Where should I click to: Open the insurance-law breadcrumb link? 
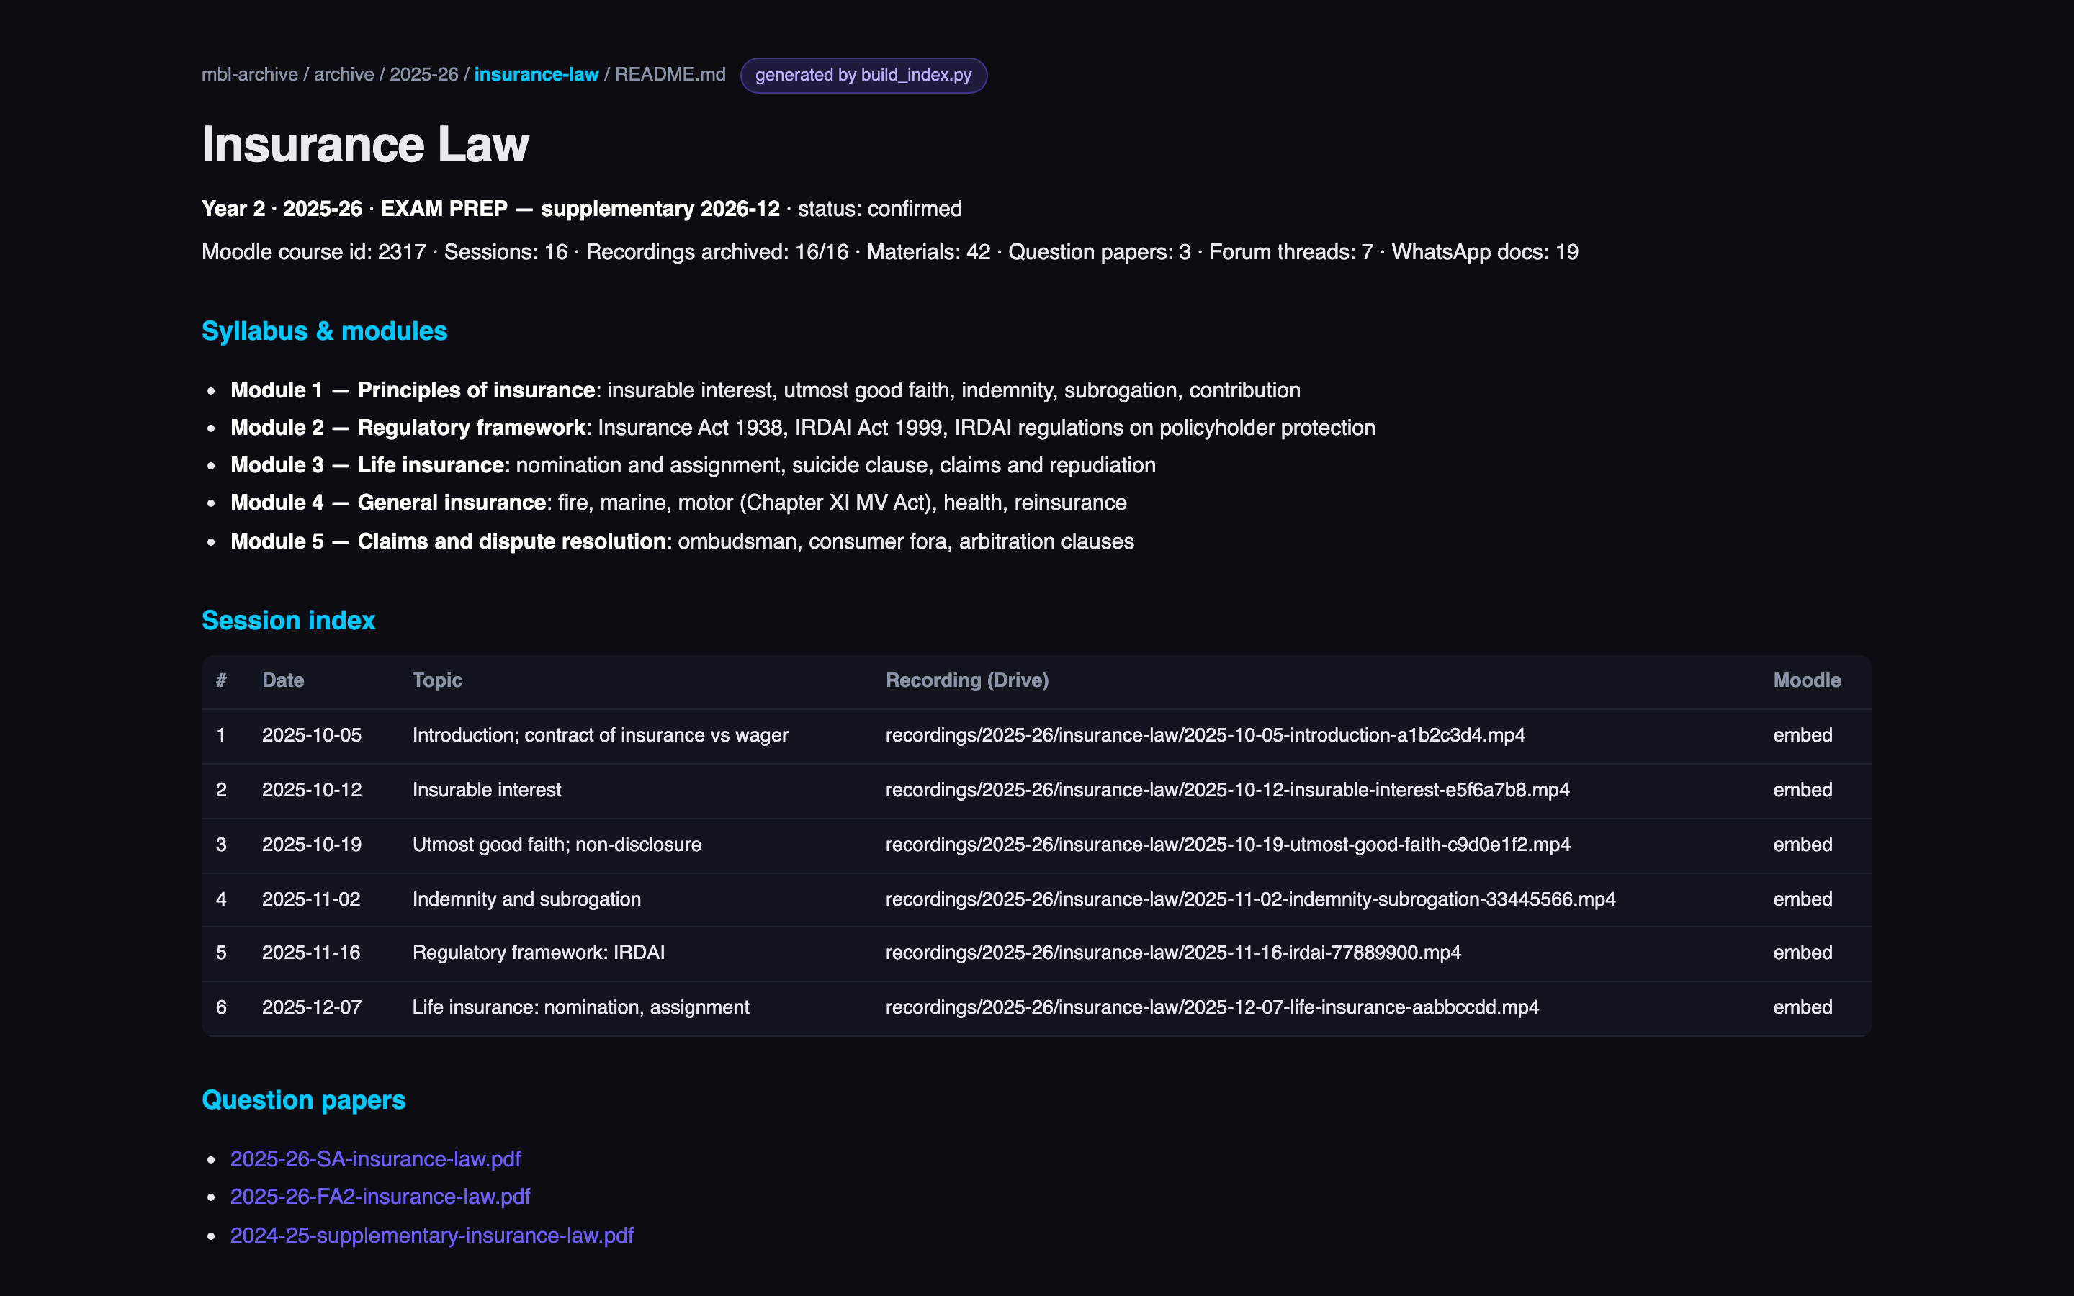tap(537, 75)
